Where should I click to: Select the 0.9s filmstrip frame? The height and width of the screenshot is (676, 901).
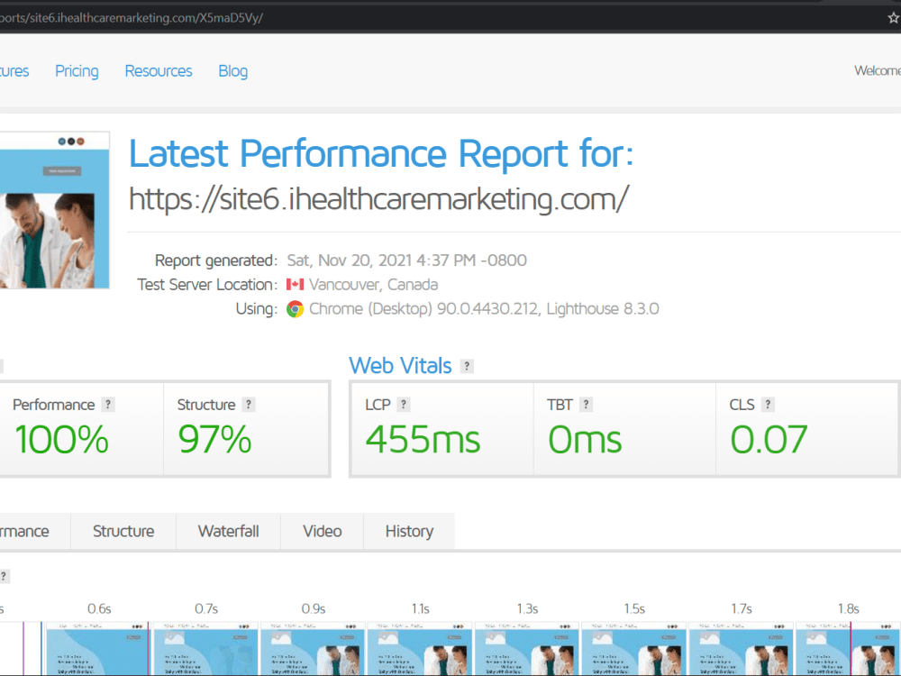pyautogui.click(x=313, y=648)
